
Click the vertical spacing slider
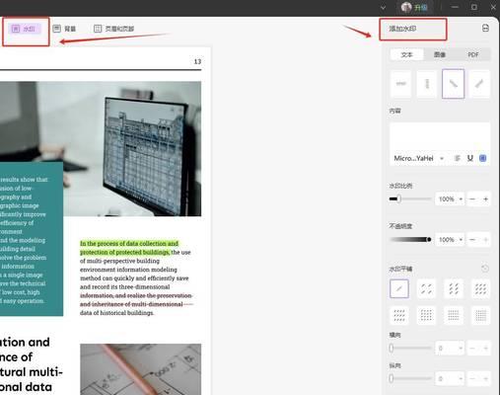410,378
